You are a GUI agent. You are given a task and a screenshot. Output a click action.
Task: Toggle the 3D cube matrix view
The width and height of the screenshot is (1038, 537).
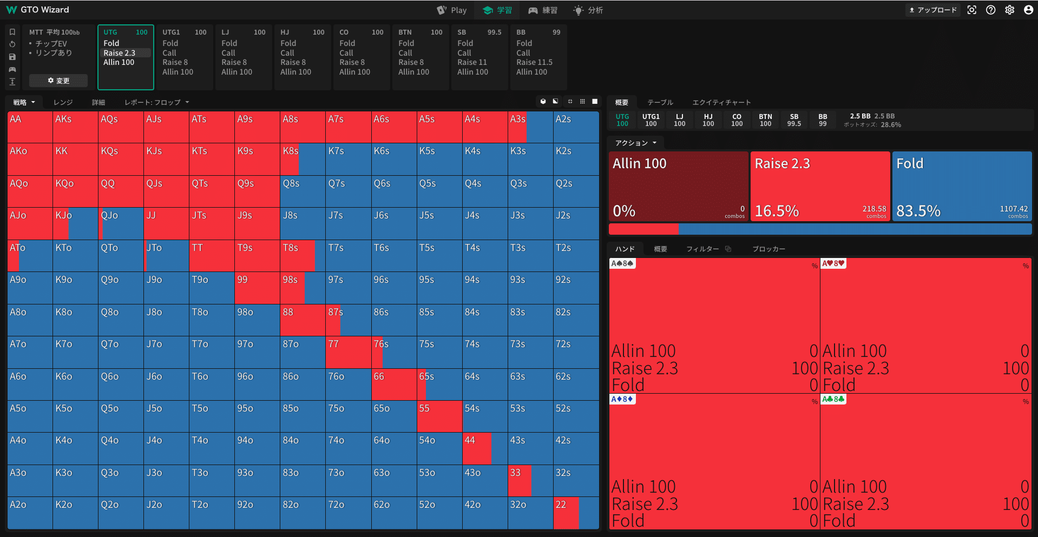coord(543,102)
